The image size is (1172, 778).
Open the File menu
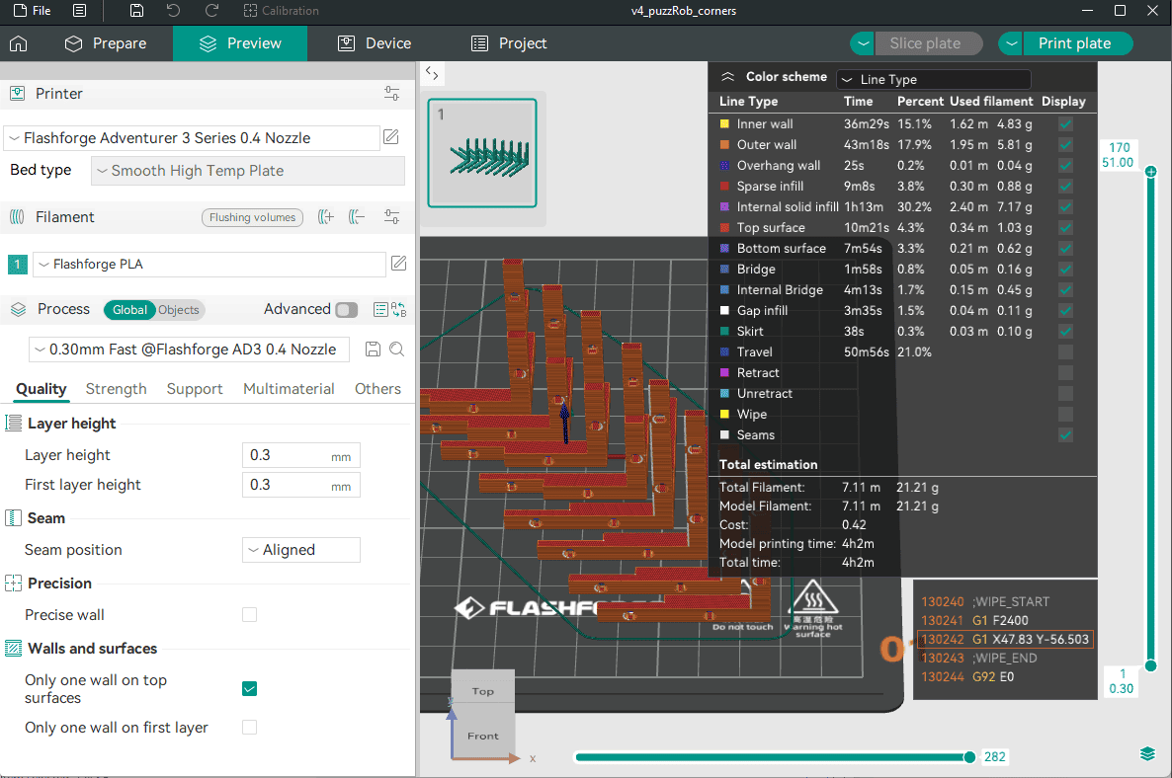(x=33, y=11)
